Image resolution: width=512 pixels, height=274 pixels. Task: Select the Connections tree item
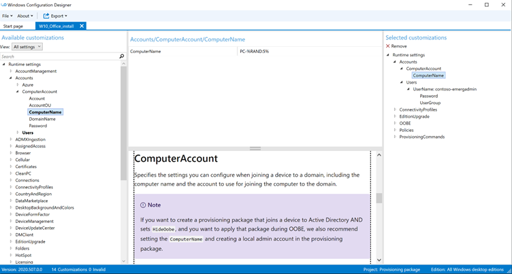27,180
